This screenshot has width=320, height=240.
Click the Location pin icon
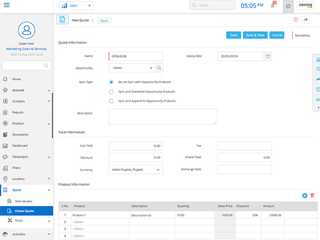[x=5, y=179]
